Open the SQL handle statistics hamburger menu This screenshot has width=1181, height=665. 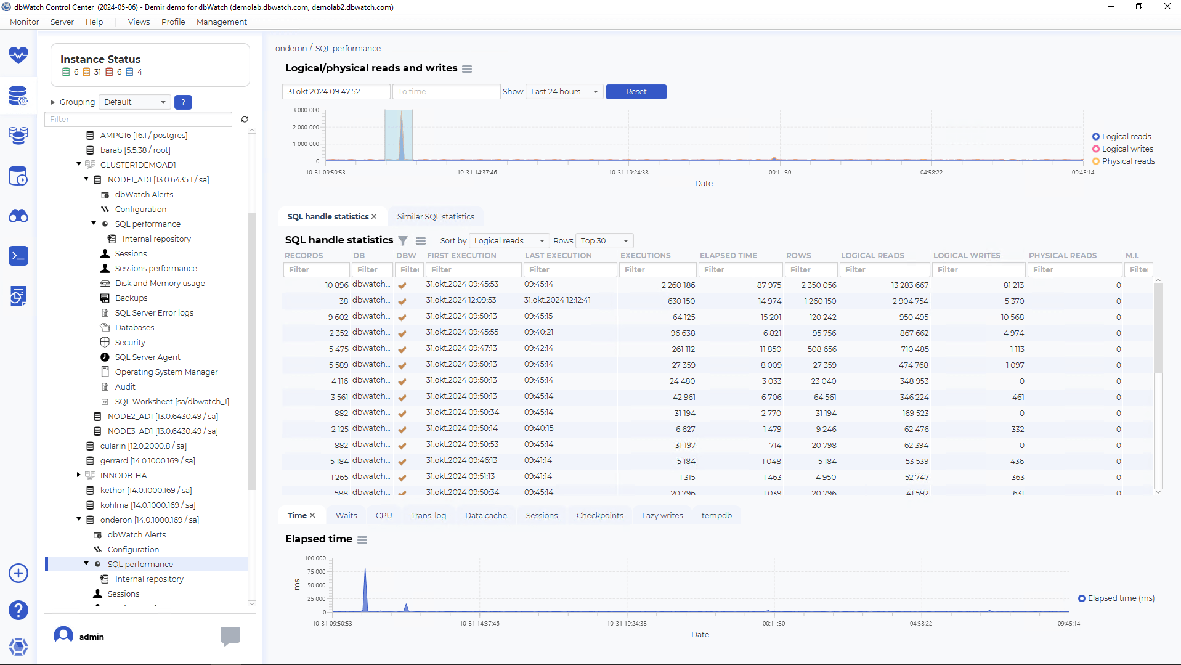421,241
